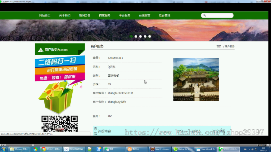The height and width of the screenshot is (152, 271).
Task: Select the first green carousel dot
Action: [x=131, y=36]
